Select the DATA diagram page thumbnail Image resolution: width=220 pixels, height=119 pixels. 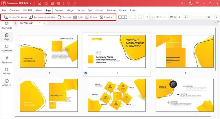(117, 95)
